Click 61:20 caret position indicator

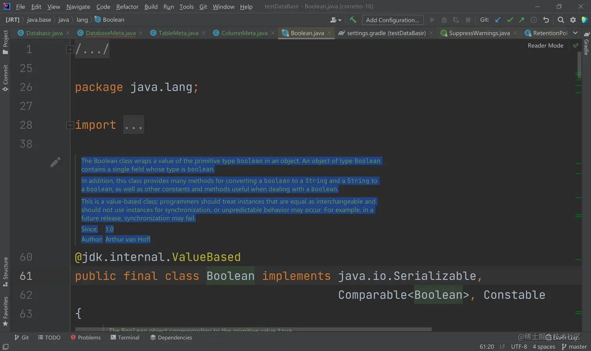pyautogui.click(x=487, y=347)
